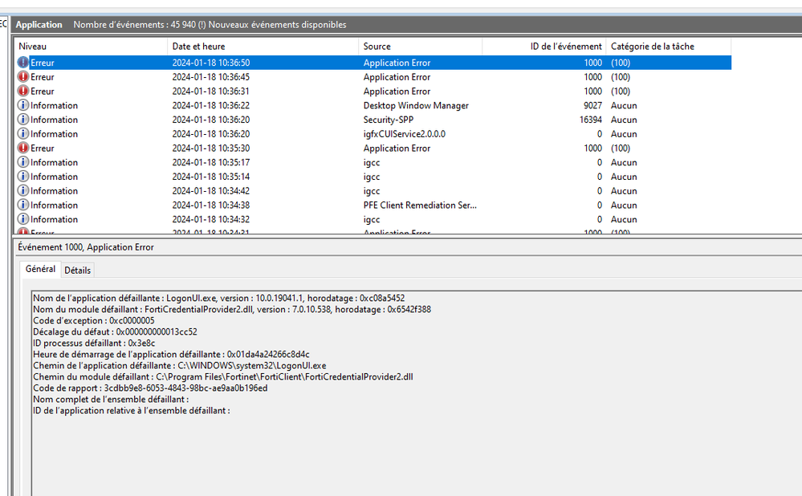This screenshot has height=496, width=802.
Task: Sort by Catégorie de la tâche column header
Action: [669, 47]
